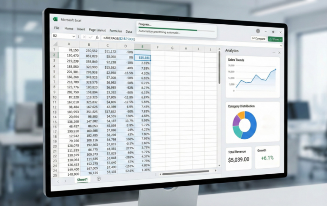Image resolution: width=327 pixels, height=206 pixels.
Task: Confirm the formula with the checkmark icon
Action: [91, 37]
